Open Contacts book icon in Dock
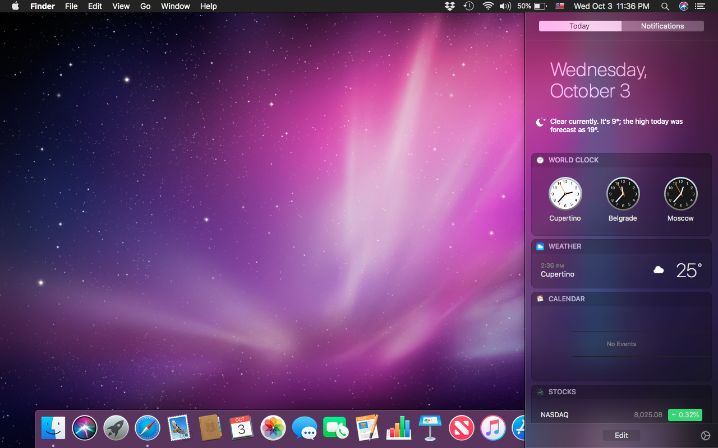Screen dimensions: 718x448 tap(210, 428)
